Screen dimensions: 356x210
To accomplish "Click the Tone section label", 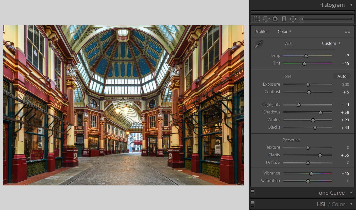I will coord(287,76).
